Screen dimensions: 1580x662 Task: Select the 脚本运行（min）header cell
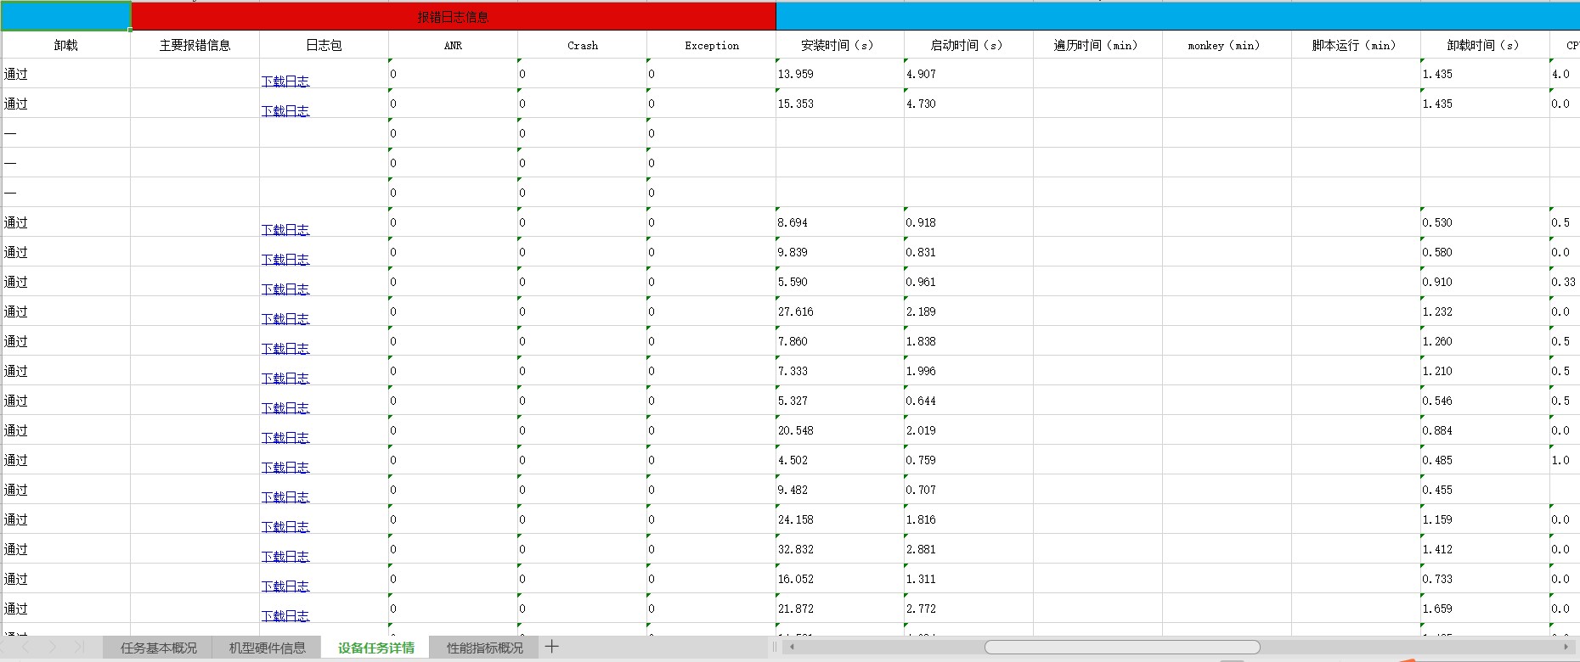coord(1357,45)
